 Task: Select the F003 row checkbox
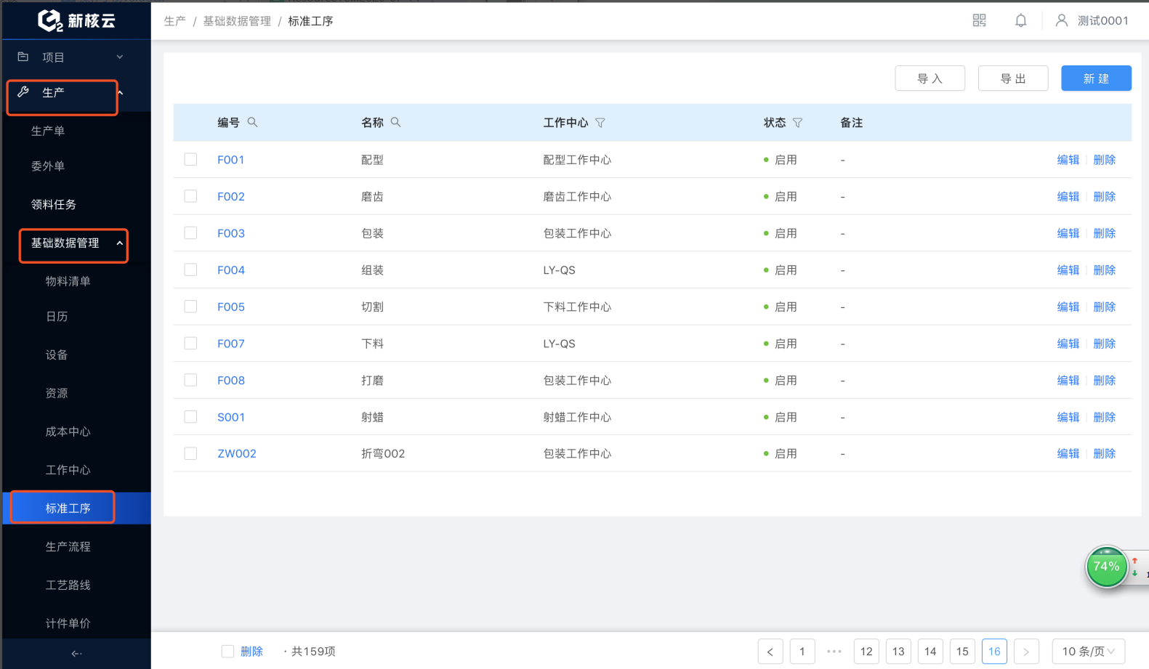coord(190,232)
